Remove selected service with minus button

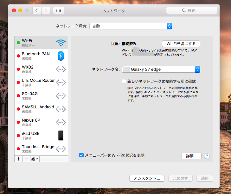coord(26,159)
